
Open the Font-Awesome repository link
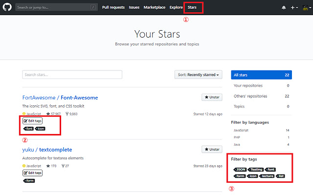[79, 97]
